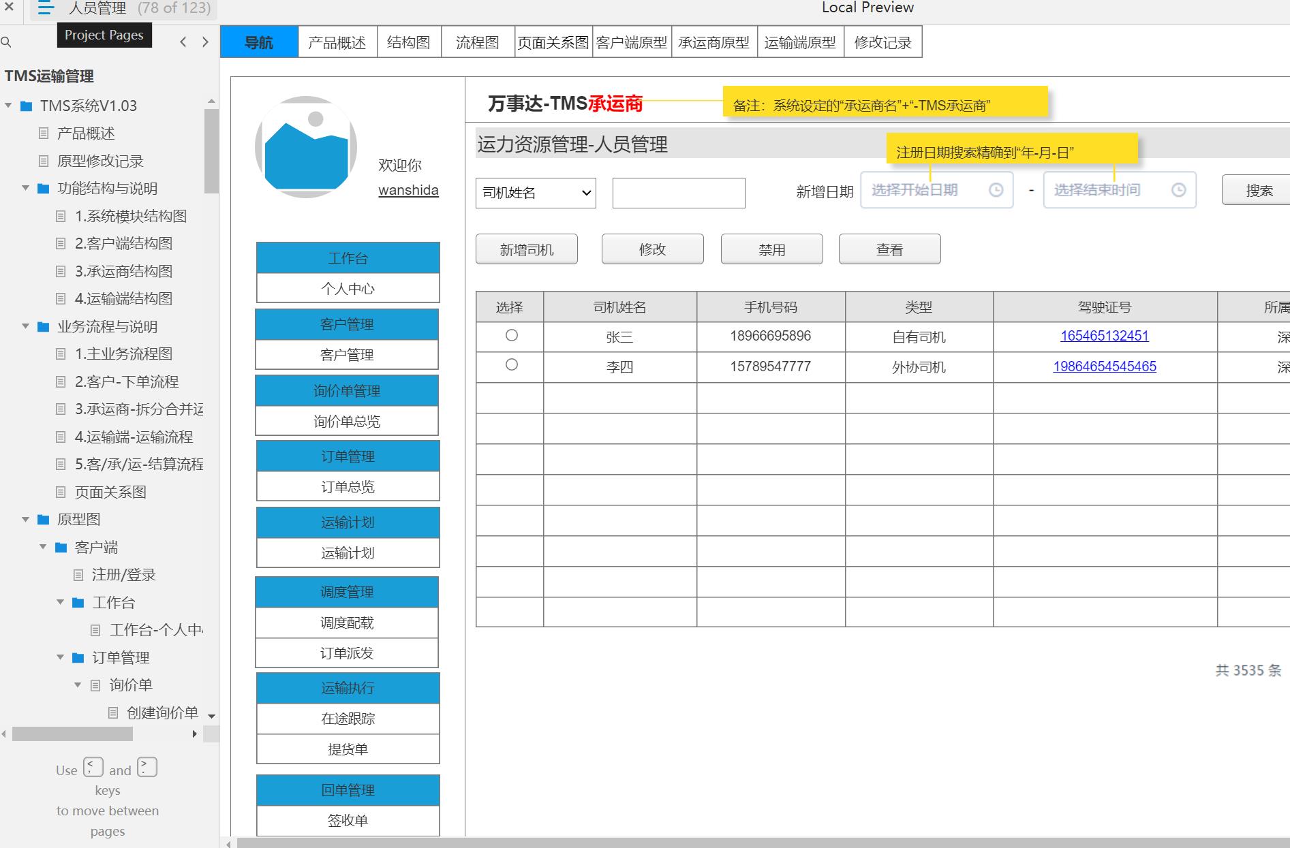Image resolution: width=1290 pixels, height=848 pixels.
Task: Click the page icon beside 询价单
Action: pos(96,685)
